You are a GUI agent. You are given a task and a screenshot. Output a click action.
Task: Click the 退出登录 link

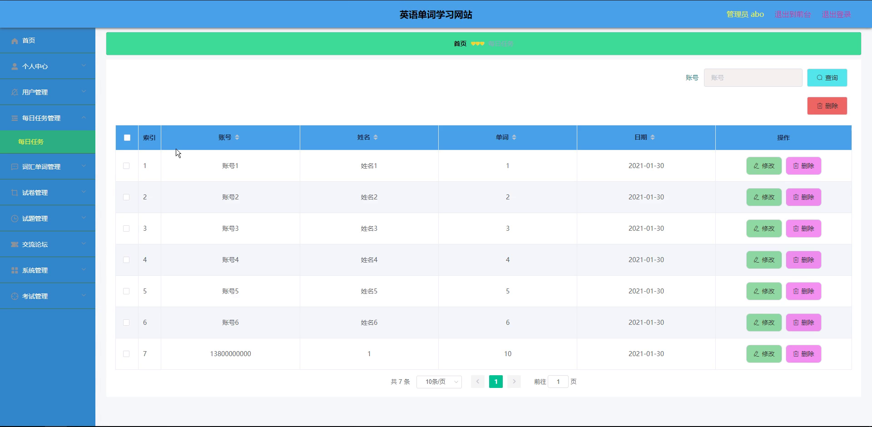(836, 15)
